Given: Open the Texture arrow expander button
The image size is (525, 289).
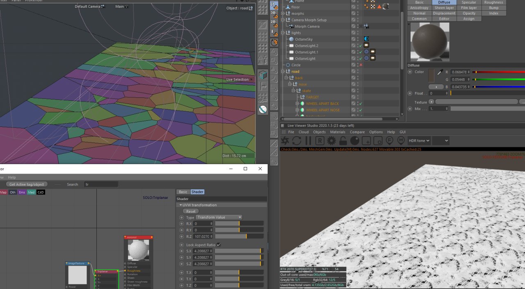Looking at the screenshot, I should 431,102.
